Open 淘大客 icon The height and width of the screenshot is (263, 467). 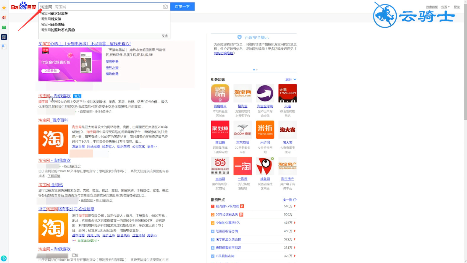point(287,130)
